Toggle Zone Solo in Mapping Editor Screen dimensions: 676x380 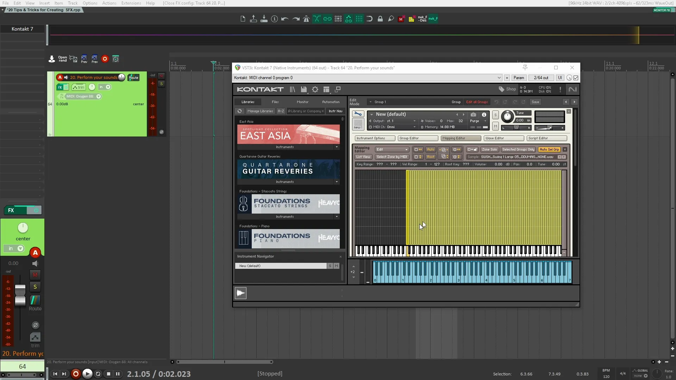[x=489, y=150]
